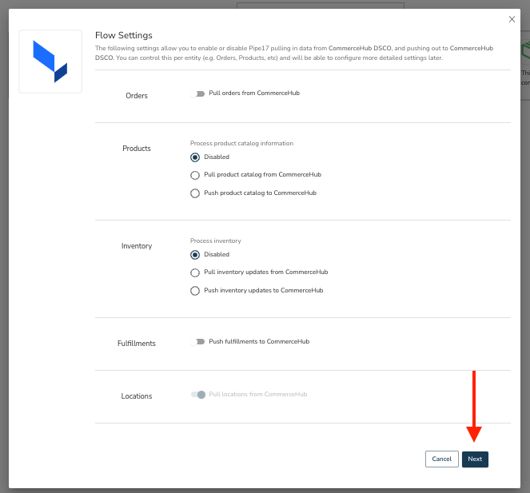Click the Cancel button
Image resolution: width=530 pixels, height=493 pixels.
pyautogui.click(x=442, y=459)
